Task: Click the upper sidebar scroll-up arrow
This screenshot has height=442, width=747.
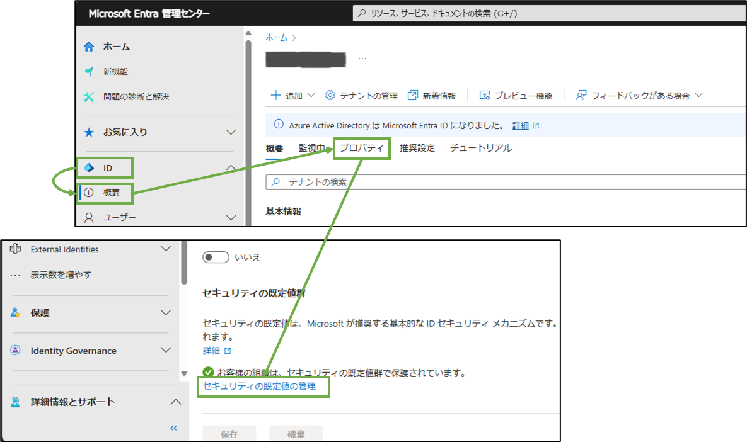Action: point(248,33)
